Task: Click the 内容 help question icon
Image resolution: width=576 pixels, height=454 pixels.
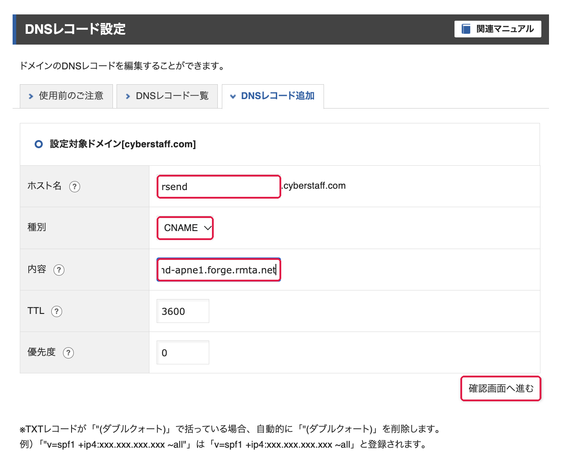Action: click(59, 270)
